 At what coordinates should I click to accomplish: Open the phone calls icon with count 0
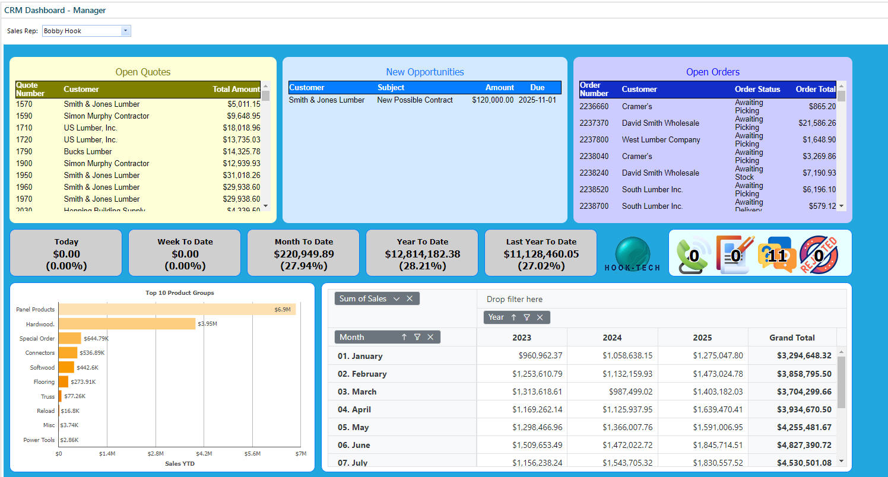click(x=694, y=255)
